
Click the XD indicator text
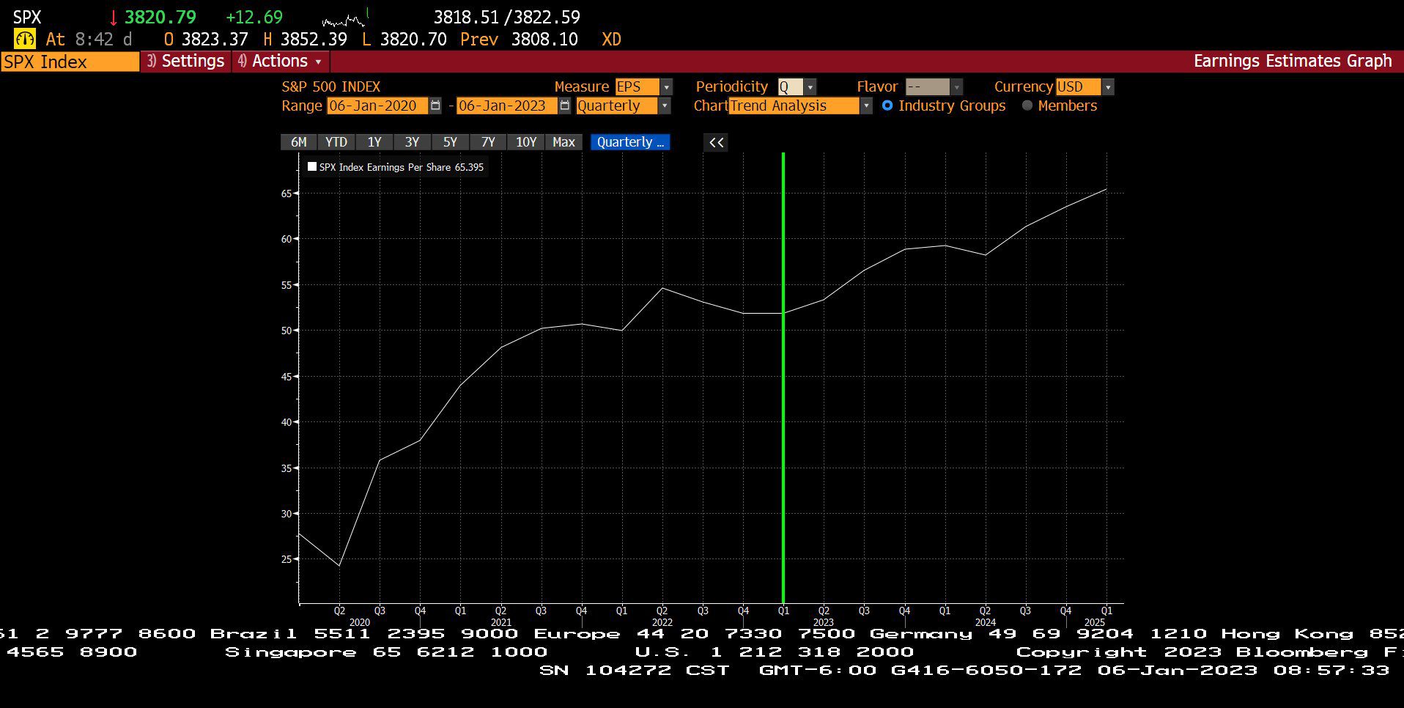point(611,40)
